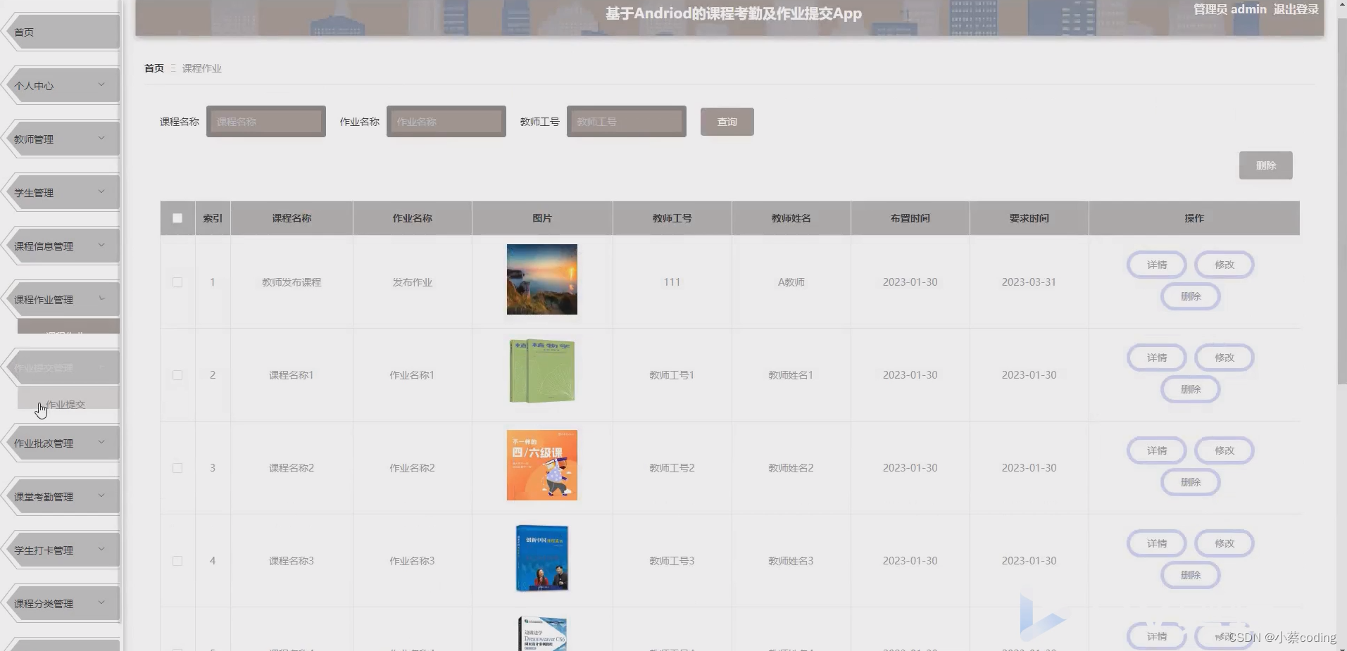View 详情 for row 课程名称1

(1157, 358)
